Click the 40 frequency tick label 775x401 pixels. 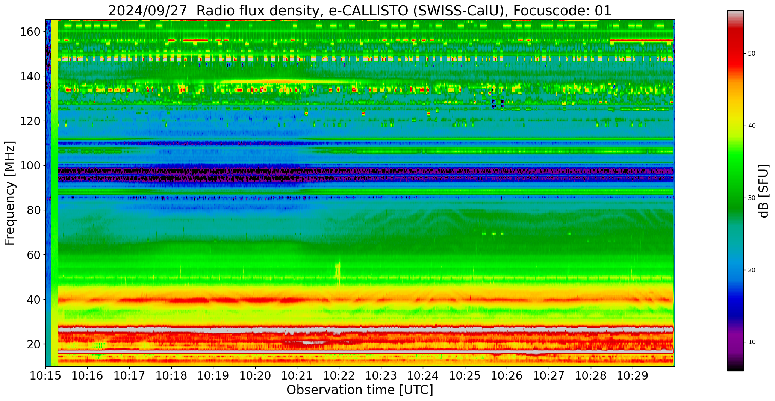(34, 300)
